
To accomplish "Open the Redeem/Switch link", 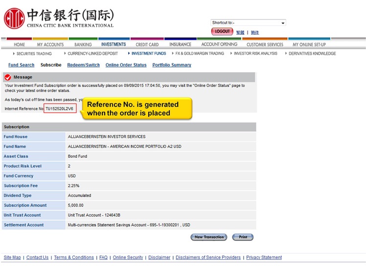I will click(x=83, y=65).
